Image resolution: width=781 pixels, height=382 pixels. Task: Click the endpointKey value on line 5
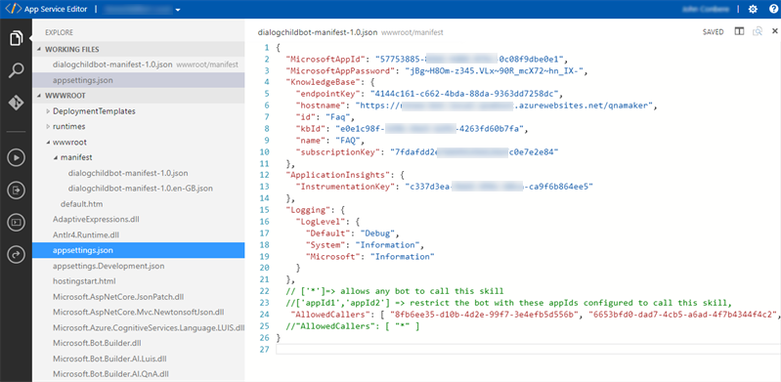point(465,94)
